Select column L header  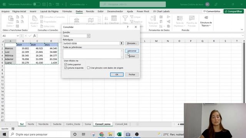coord(145,41)
